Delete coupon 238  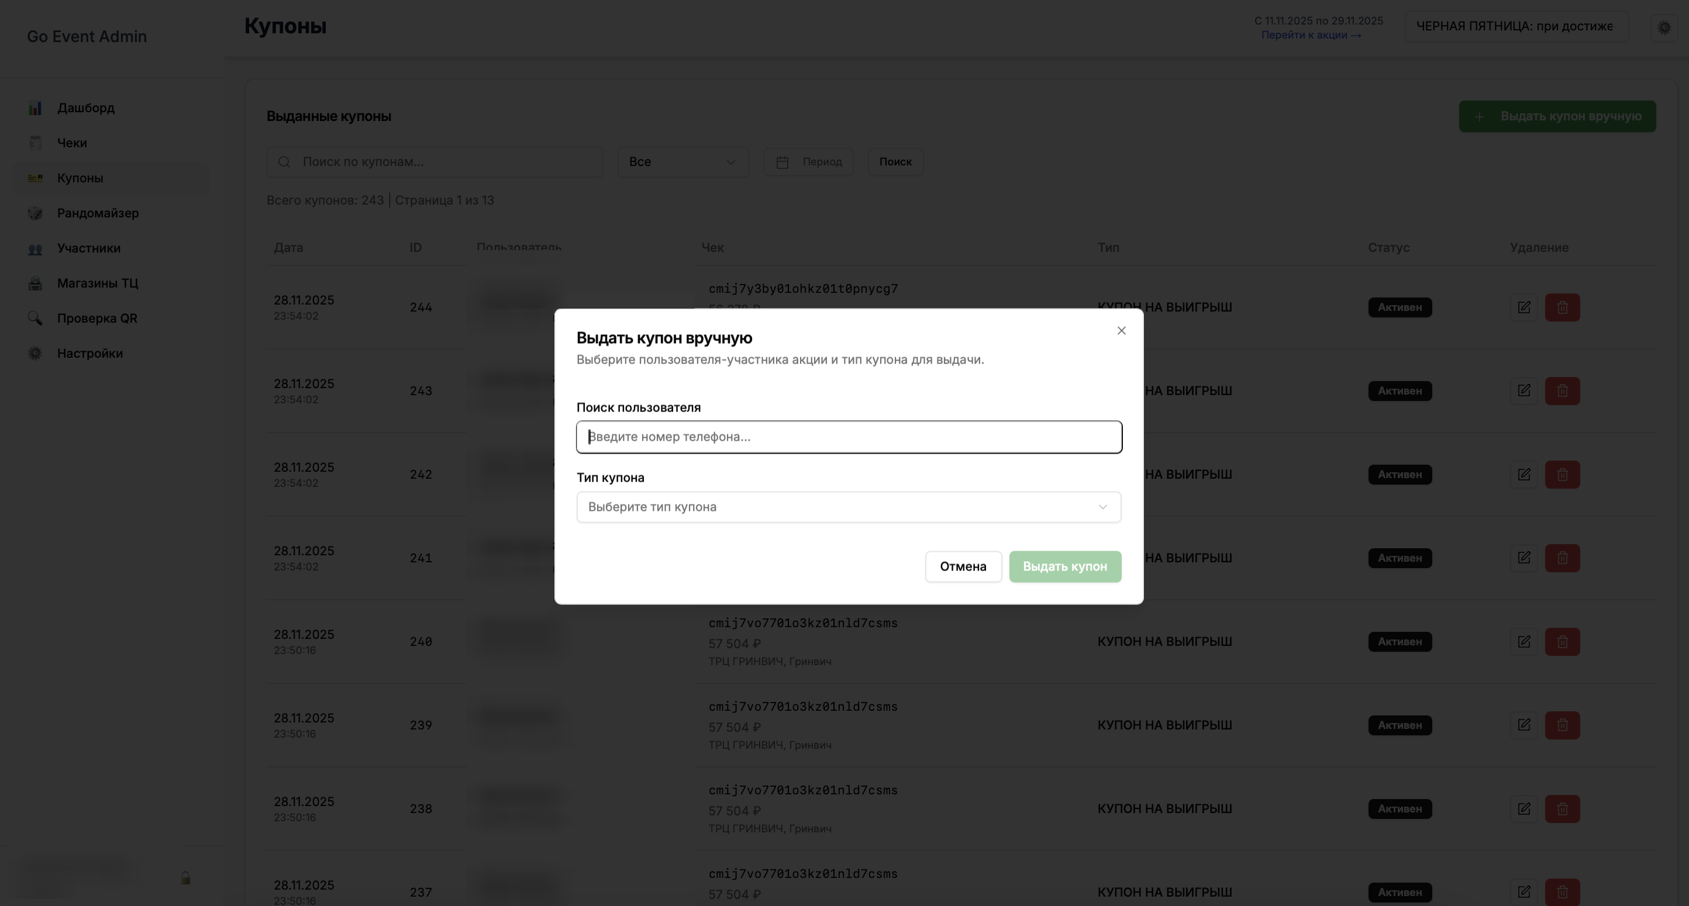tap(1563, 809)
